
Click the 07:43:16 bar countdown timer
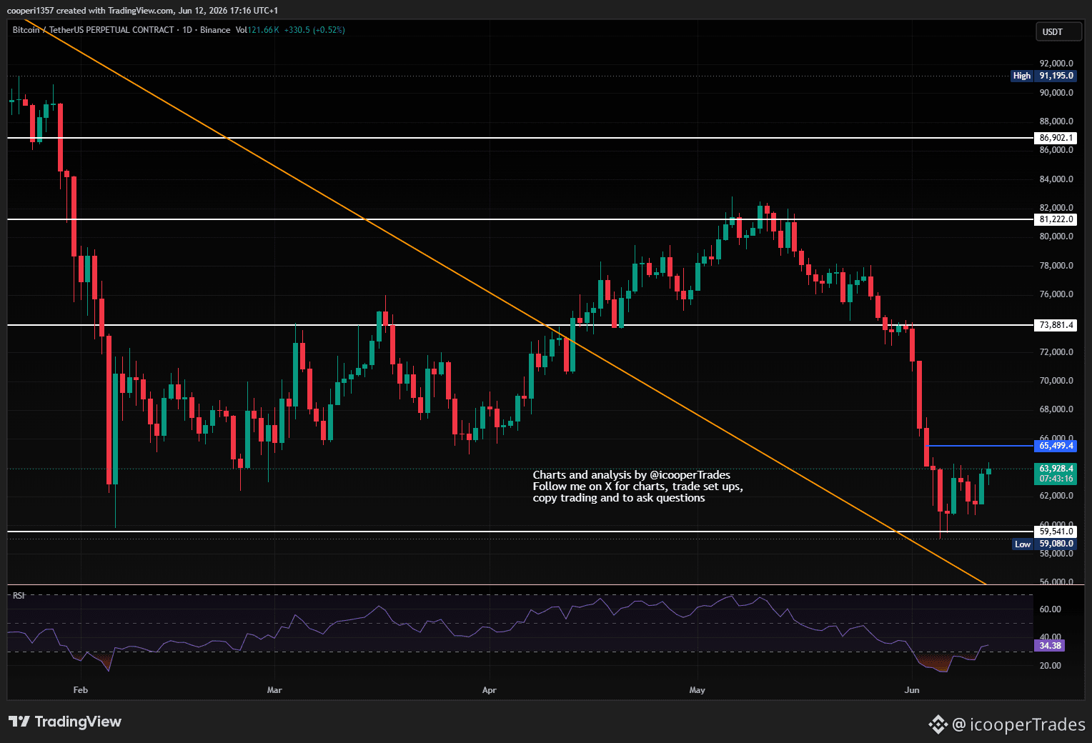pyautogui.click(x=1056, y=479)
